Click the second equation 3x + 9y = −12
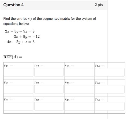This screenshot has width=127, height=119. (27, 37)
